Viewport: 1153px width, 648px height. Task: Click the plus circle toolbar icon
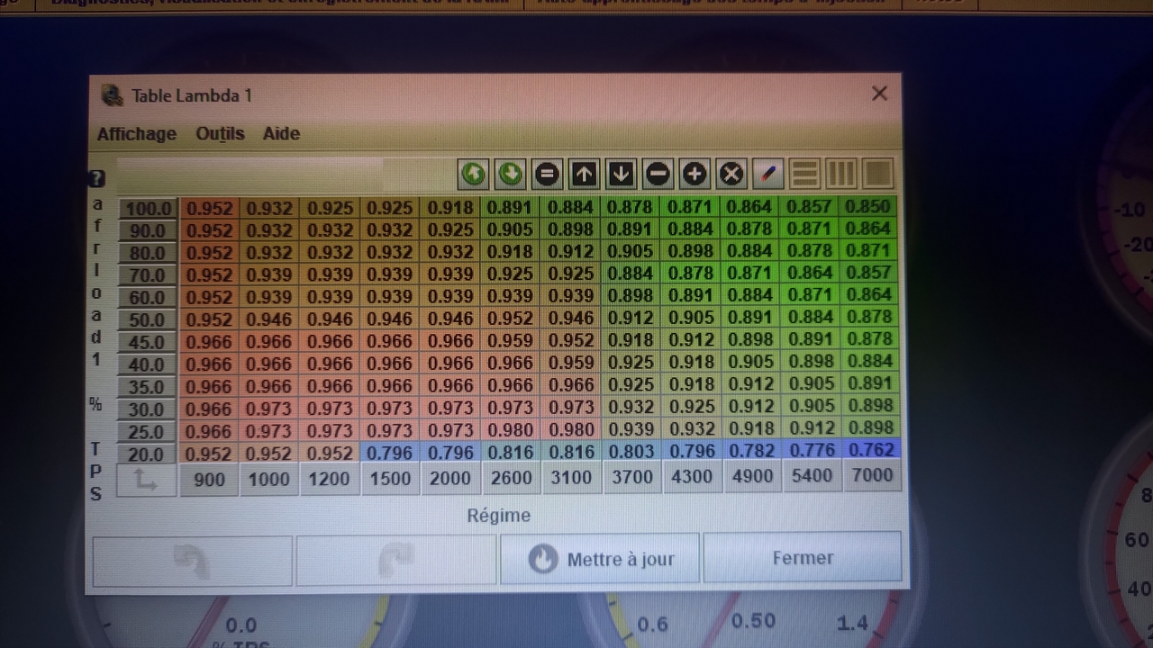click(695, 174)
